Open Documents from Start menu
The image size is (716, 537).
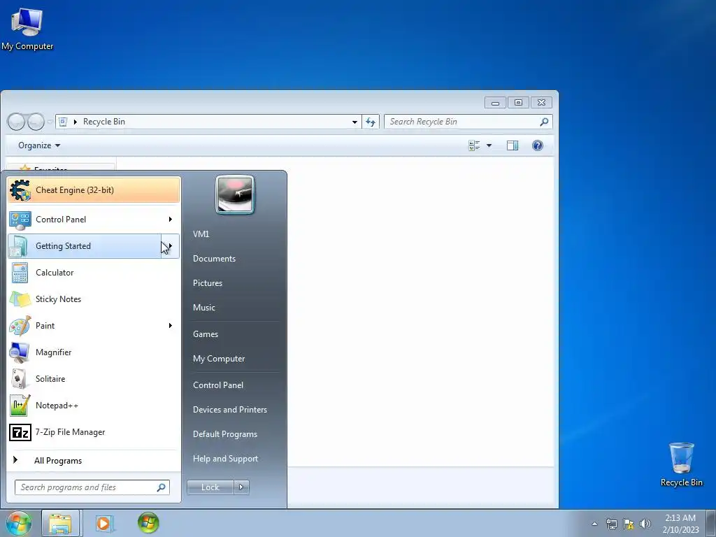[x=214, y=259]
